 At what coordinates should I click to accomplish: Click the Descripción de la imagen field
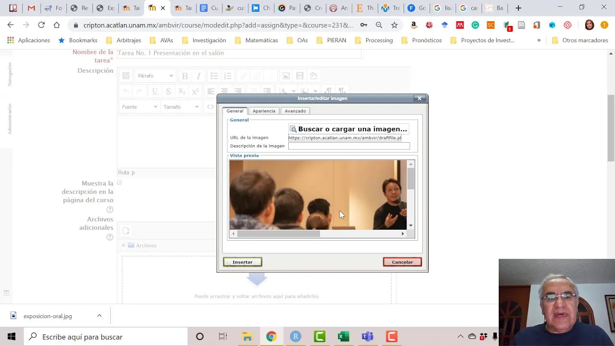(349, 146)
